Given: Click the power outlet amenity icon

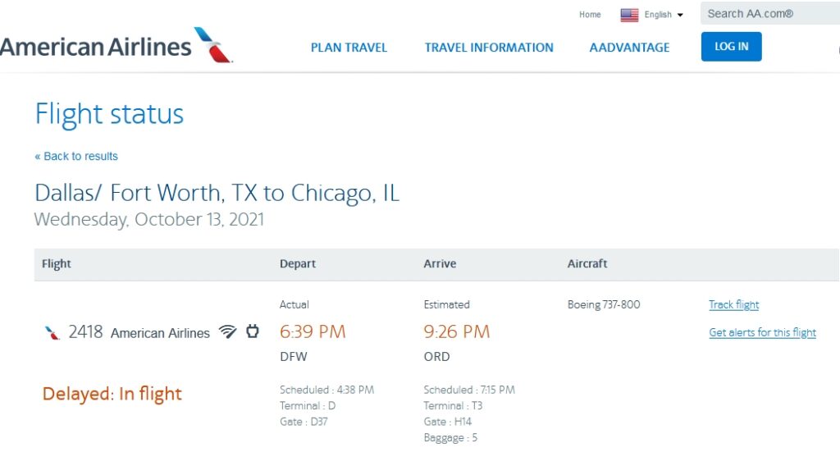Looking at the screenshot, I should pos(253,331).
